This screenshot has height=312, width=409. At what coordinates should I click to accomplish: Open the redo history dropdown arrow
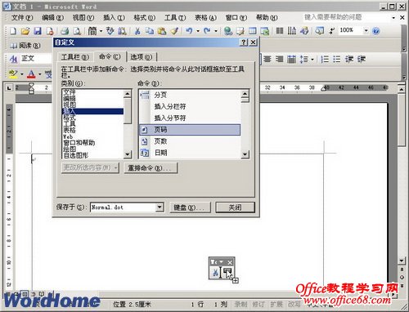click(x=216, y=31)
